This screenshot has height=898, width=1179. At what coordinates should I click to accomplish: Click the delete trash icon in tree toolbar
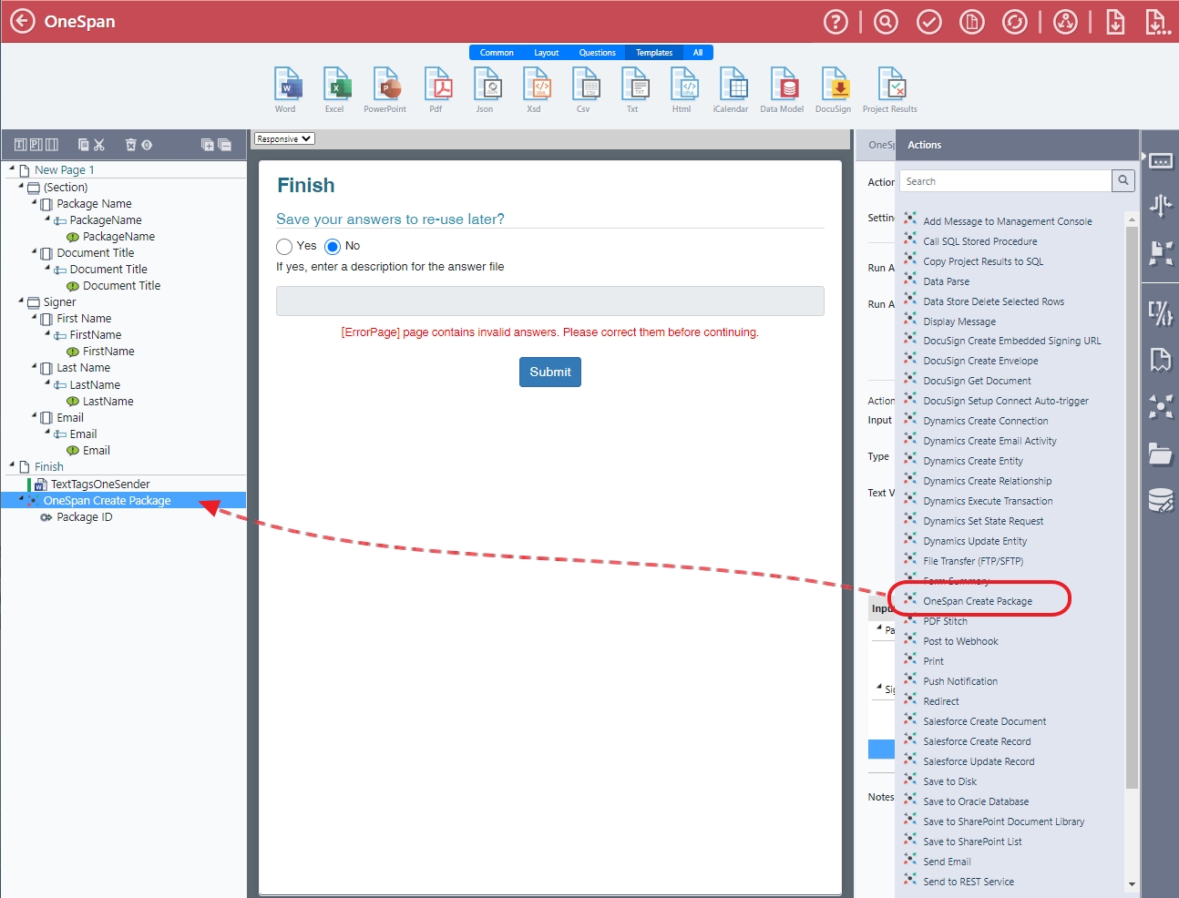130,145
